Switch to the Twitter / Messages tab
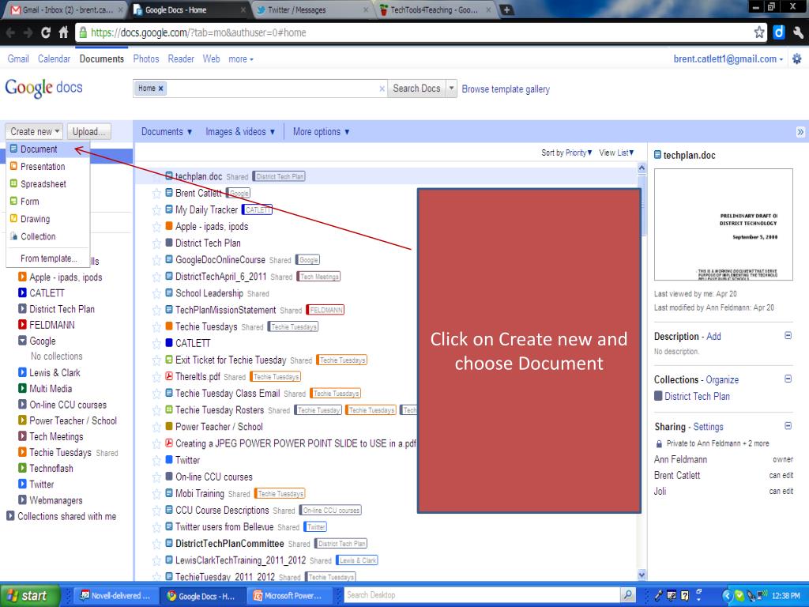Image resolution: width=809 pixels, height=607 pixels. point(313,9)
